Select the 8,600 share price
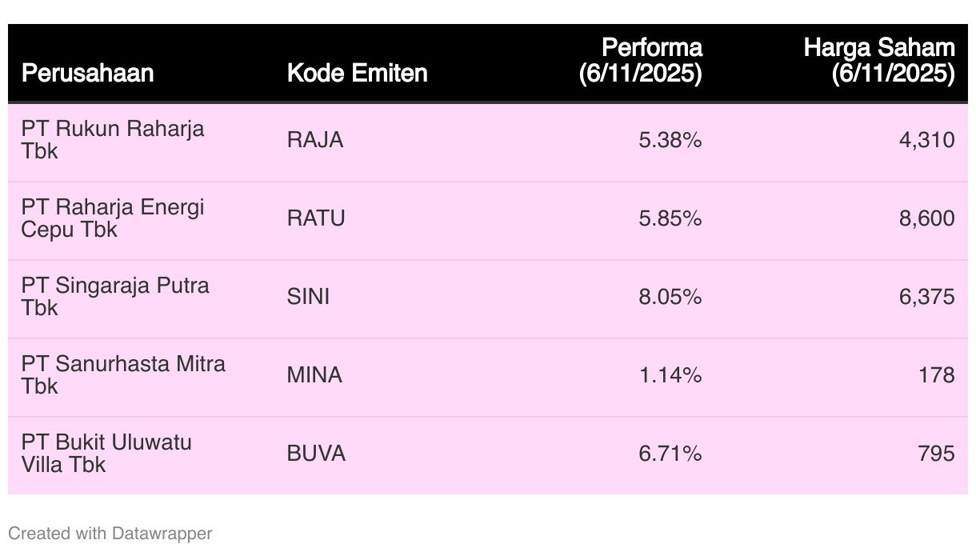This screenshot has height=552, width=976. (x=927, y=218)
